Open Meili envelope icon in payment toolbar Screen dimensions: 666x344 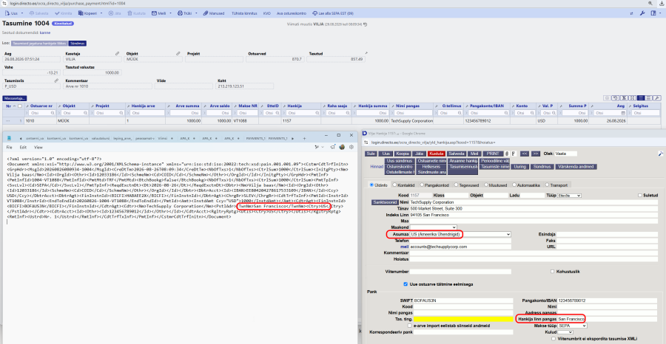[154, 13]
